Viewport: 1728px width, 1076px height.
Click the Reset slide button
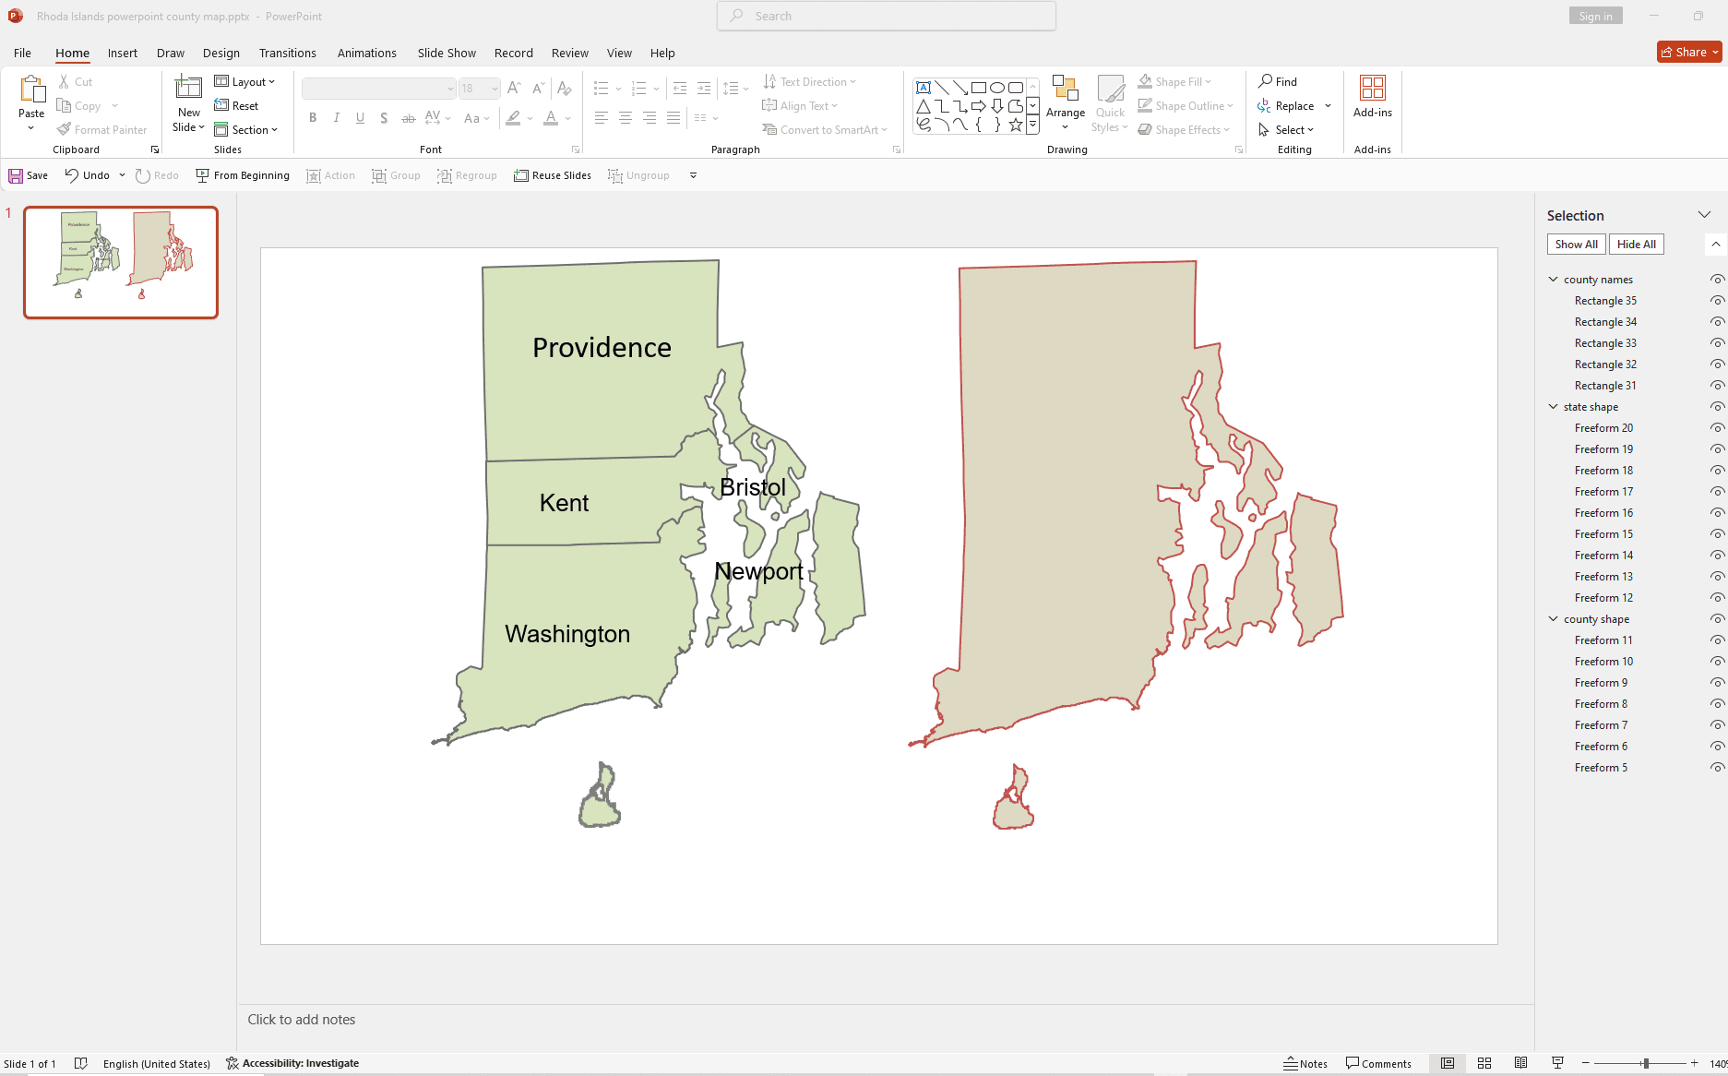[236, 106]
